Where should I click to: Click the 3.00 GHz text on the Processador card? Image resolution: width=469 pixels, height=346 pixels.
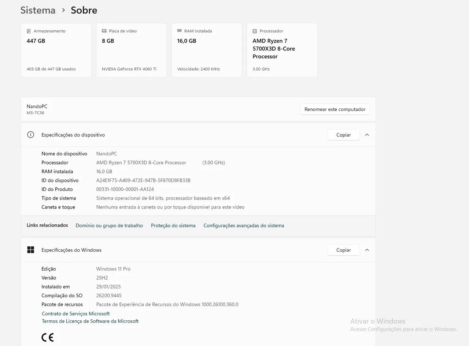pos(261,69)
